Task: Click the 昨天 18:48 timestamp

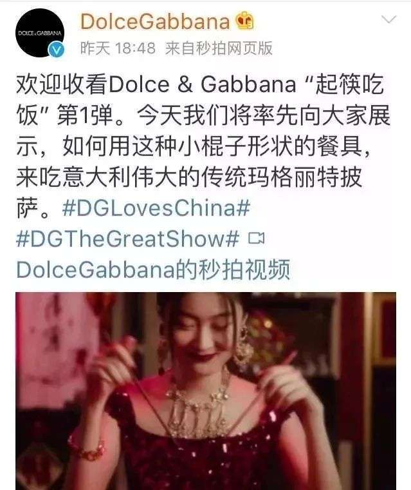Action: [x=118, y=48]
